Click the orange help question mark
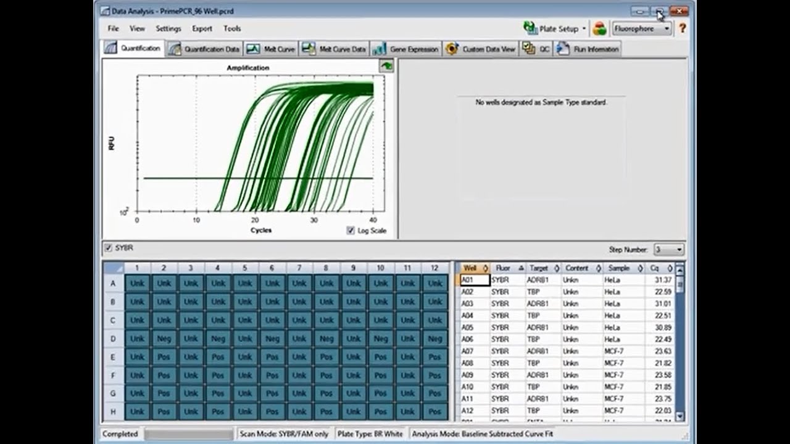This screenshot has height=444, width=790. point(683,28)
